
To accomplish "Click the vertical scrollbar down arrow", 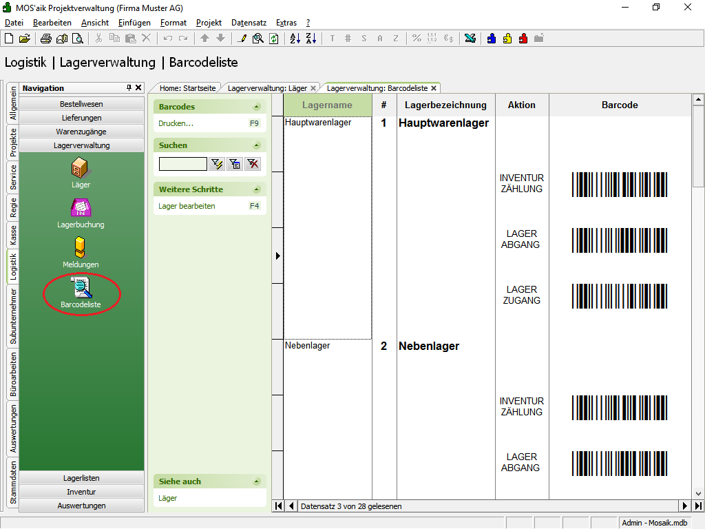I will 698,493.
